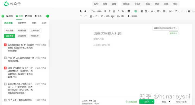Click the lightning 一键排版 button
Image resolution: width=195 pixels, height=105 pixels.
coord(133,16)
